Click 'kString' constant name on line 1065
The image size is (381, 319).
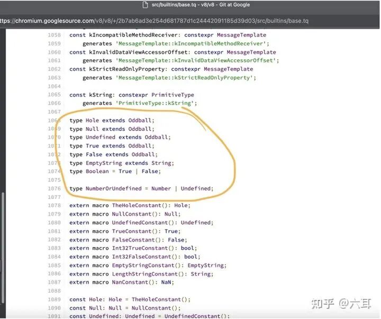[101, 95]
